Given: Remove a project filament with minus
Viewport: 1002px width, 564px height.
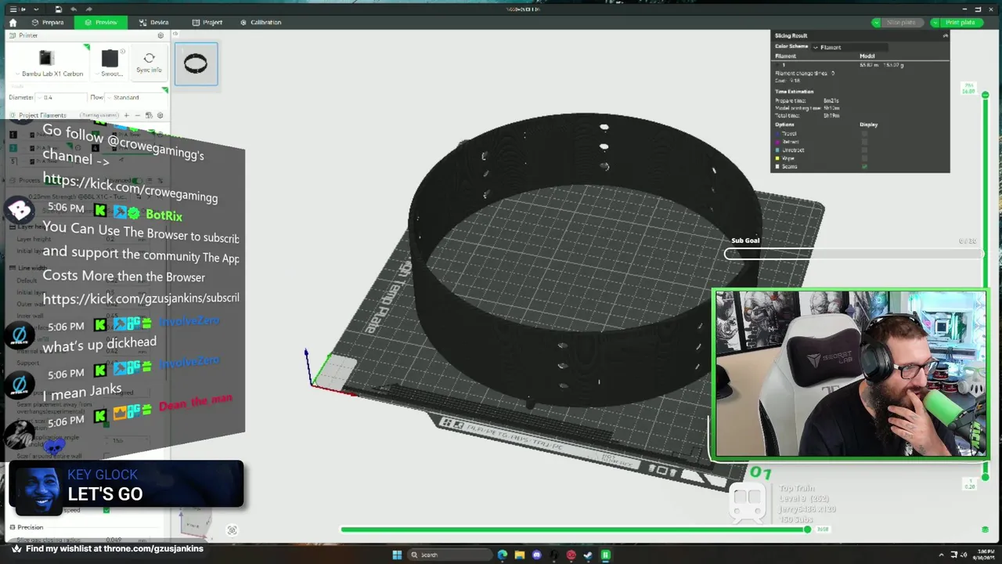Looking at the screenshot, I should 137,115.
